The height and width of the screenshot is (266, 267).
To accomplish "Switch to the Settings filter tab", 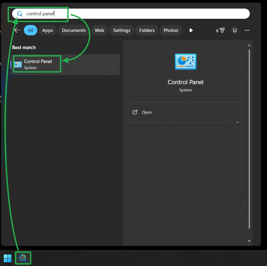I will click(x=122, y=30).
